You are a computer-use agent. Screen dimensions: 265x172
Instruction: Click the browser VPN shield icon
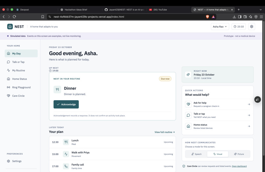coord(256,17)
